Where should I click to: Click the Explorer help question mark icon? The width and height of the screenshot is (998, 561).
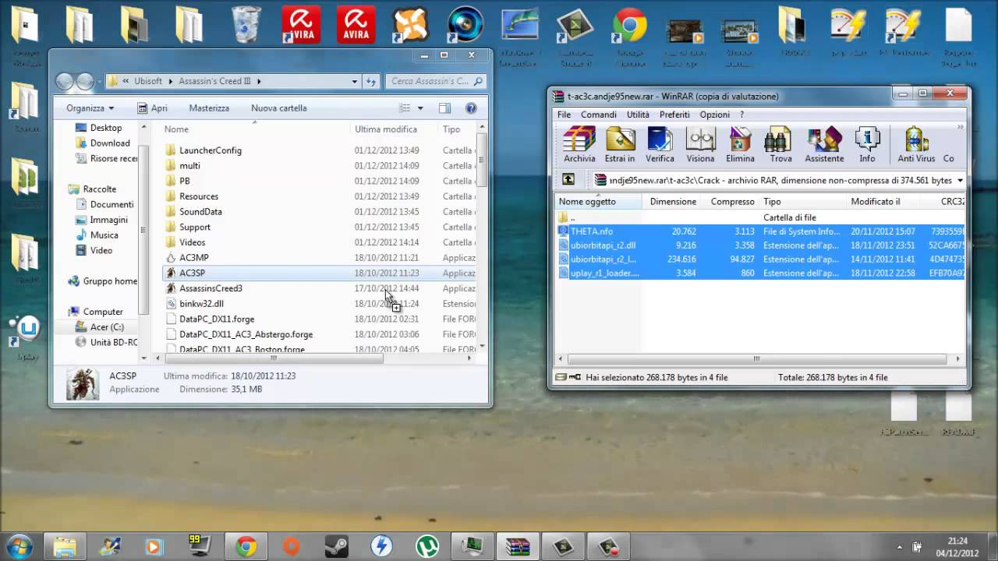471,108
